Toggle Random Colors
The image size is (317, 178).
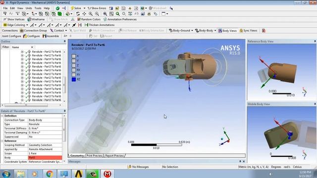click(89, 19)
